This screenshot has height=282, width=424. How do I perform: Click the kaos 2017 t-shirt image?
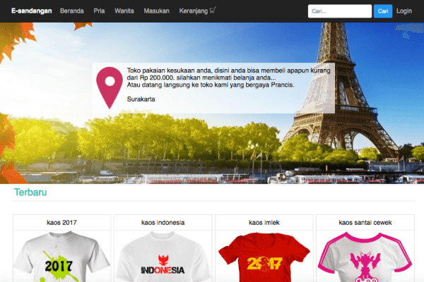(x=61, y=258)
